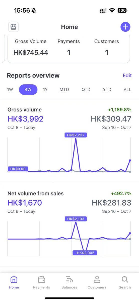Select the MTD time range

click(64, 89)
